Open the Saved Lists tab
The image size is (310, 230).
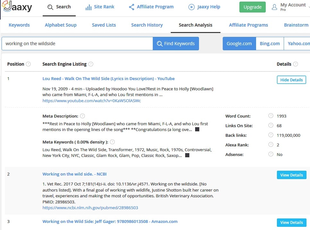[104, 25]
